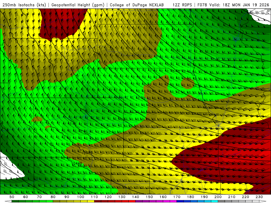Click the small olive isotach blob near 10380 row left
The height and width of the screenshot is (203, 271).
(37, 119)
